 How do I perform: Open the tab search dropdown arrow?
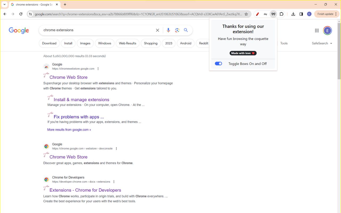pos(5,5)
